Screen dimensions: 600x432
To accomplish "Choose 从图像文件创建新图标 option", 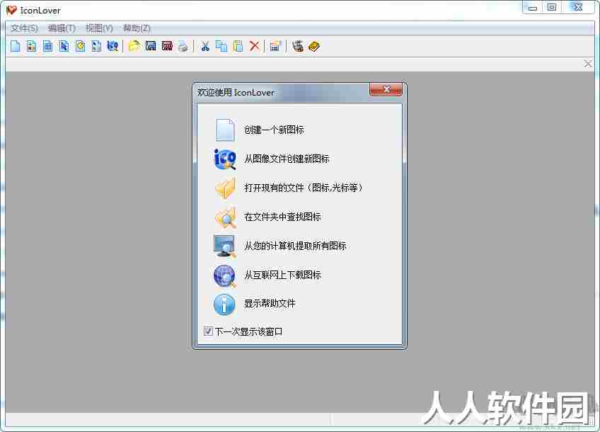I will [287, 159].
